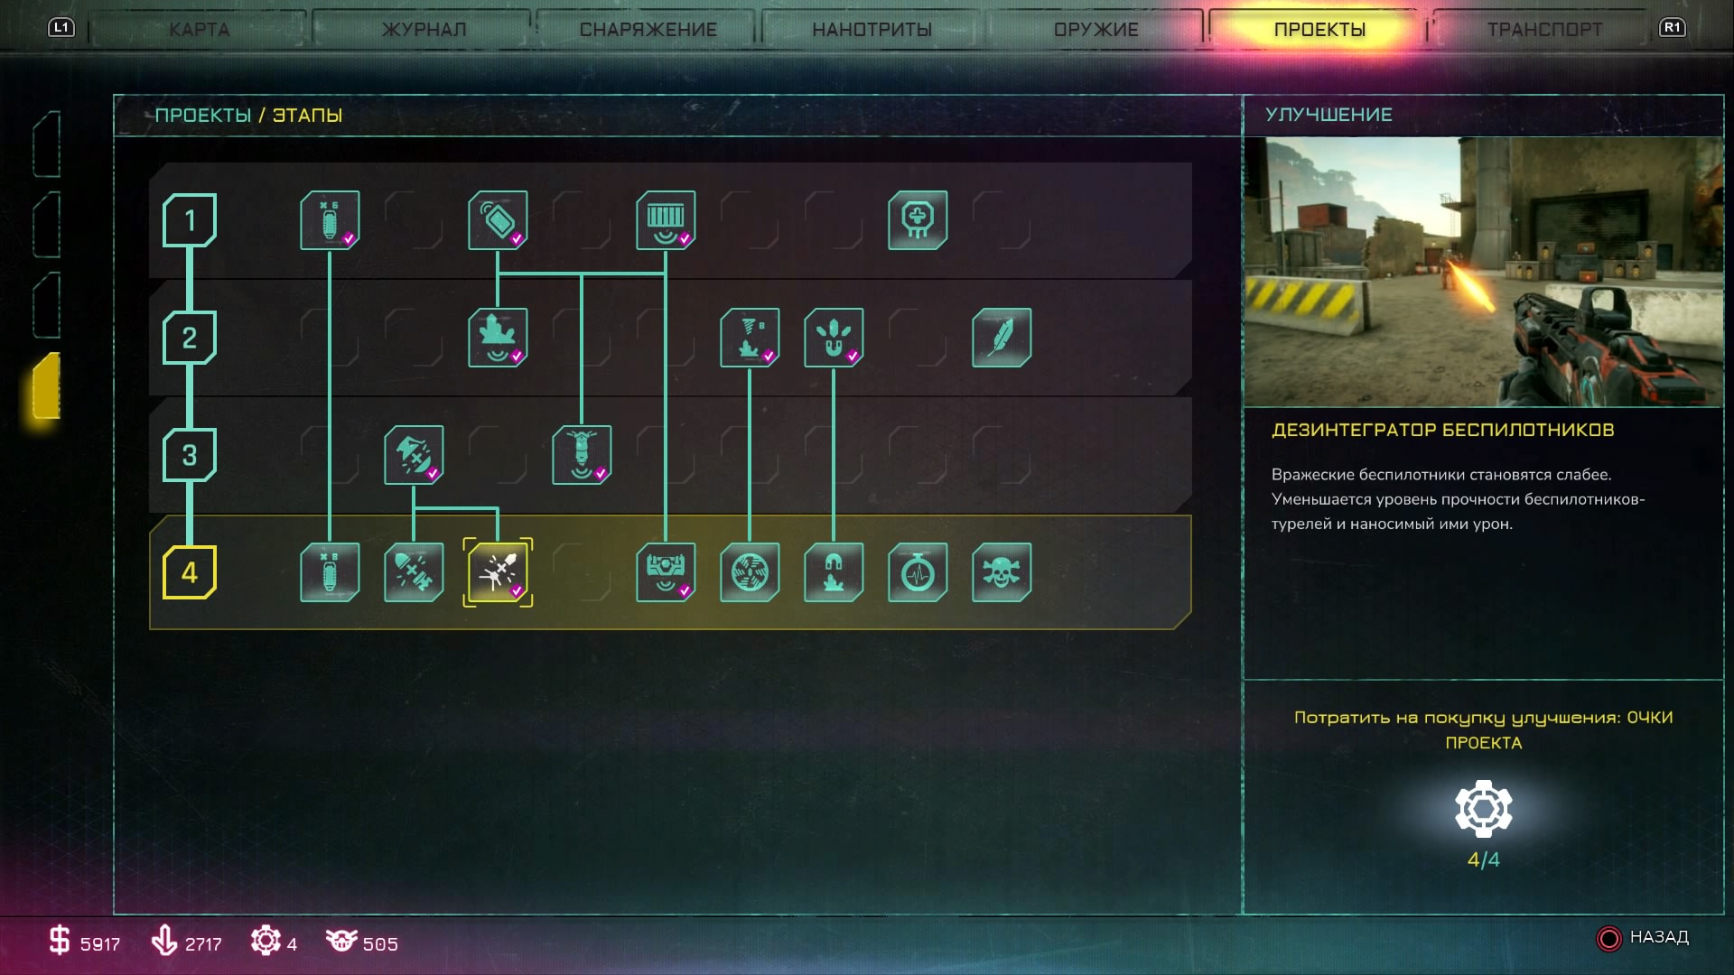Select the third project category side tab
Screen dimensions: 1734x975
(47, 305)
